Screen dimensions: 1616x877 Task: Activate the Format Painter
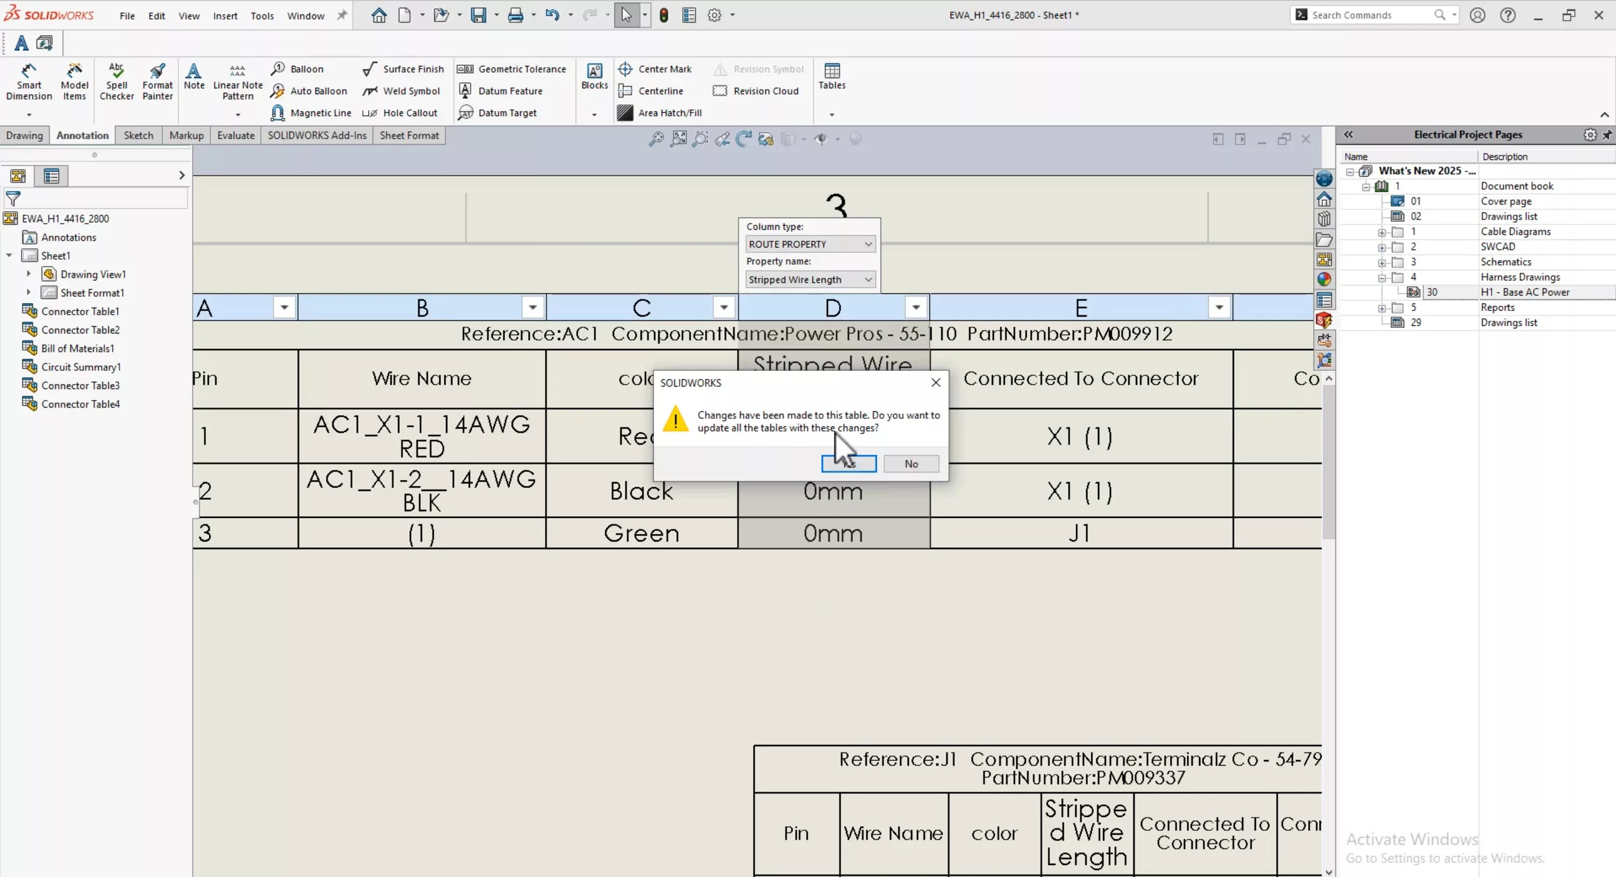[x=157, y=82]
